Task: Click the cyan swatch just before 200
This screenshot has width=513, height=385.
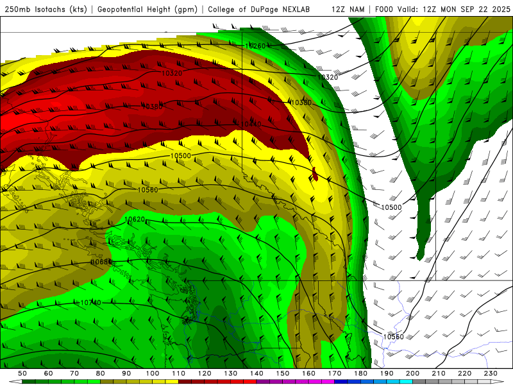Action: coord(406,382)
